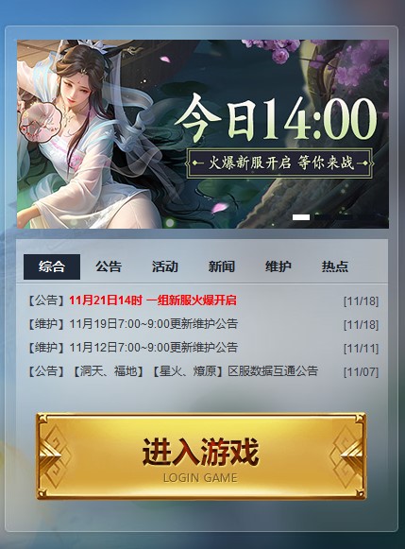Click the 【公告】 tag before the red headline
405x549 pixels.
[x=46, y=300]
